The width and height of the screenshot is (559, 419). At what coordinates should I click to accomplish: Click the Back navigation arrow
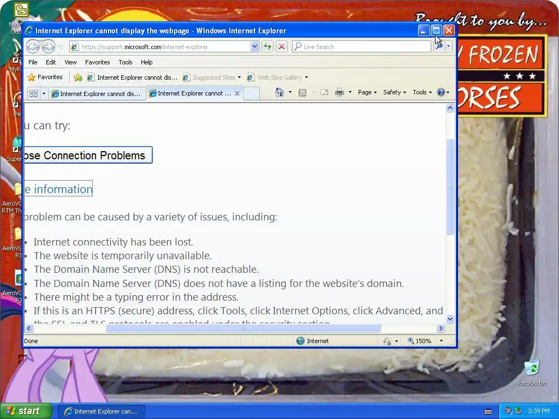(33, 46)
